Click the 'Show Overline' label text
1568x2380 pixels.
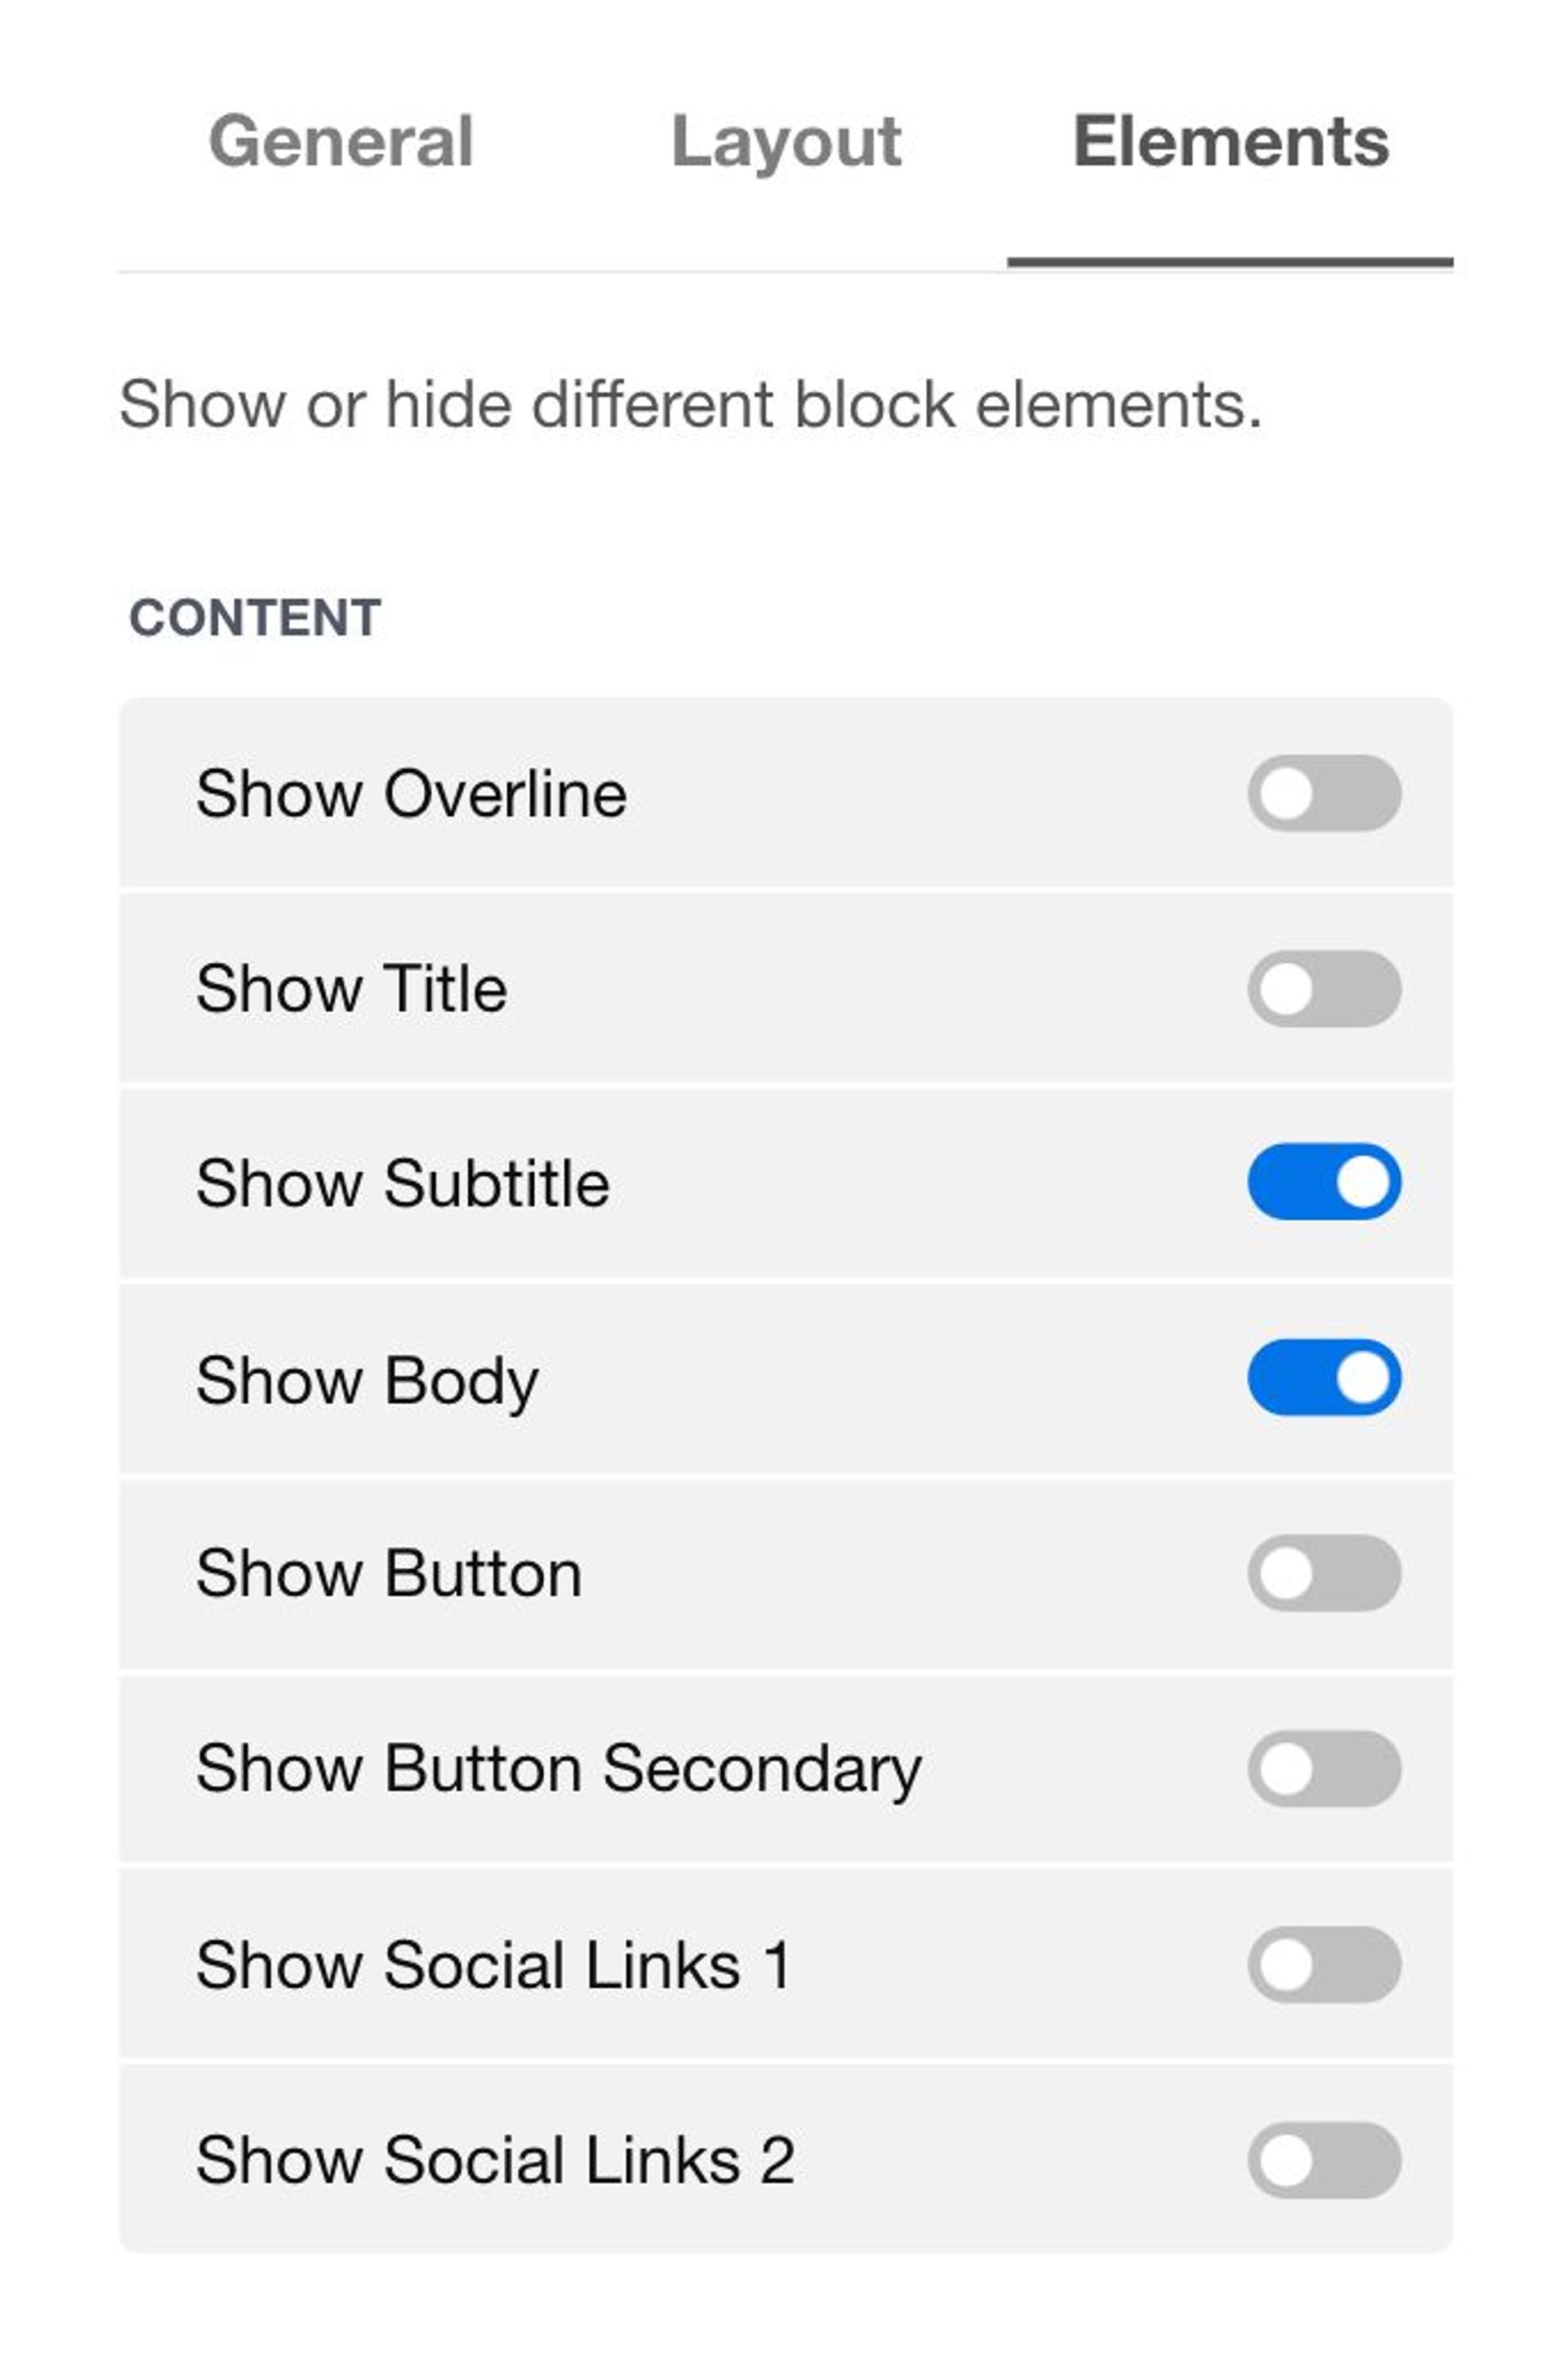[411, 794]
